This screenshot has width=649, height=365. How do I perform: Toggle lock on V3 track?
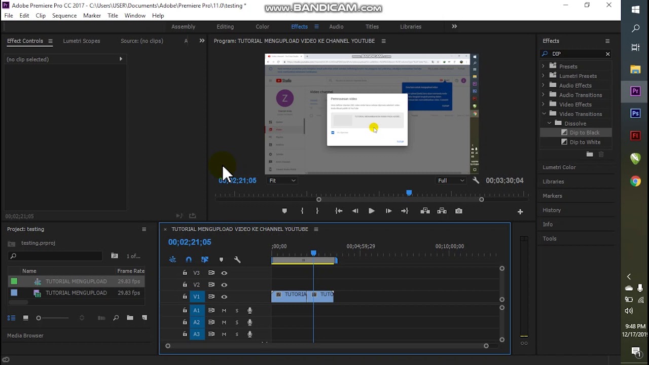coord(185,273)
